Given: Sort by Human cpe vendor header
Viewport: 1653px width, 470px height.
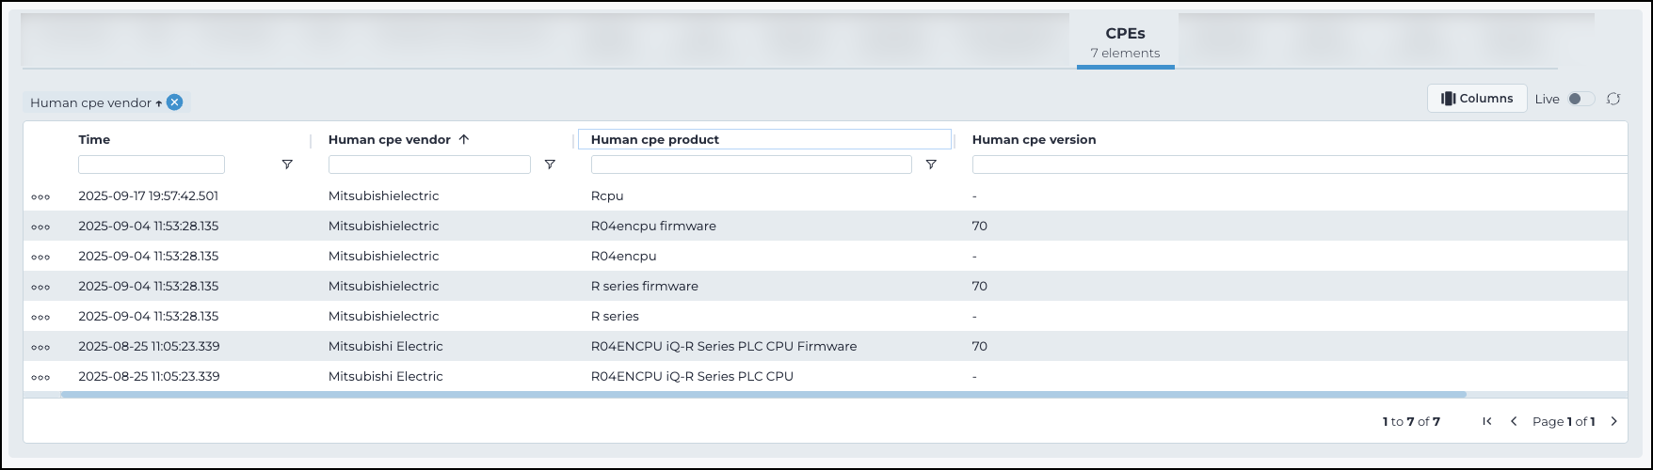Looking at the screenshot, I should 390,139.
